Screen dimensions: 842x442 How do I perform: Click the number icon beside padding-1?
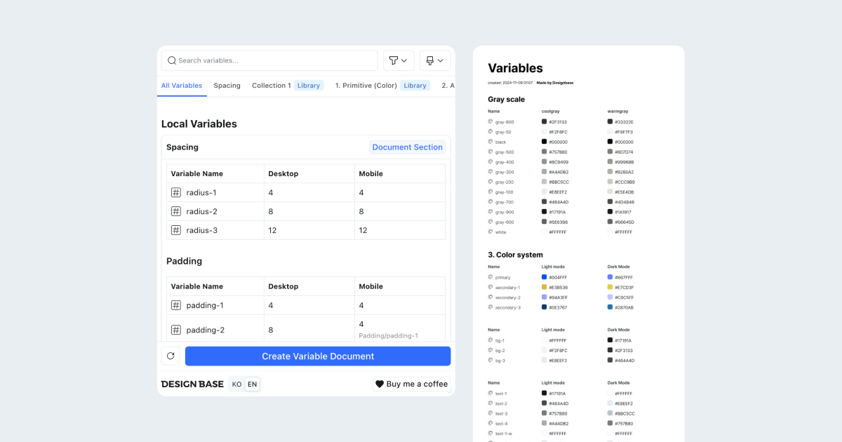tap(176, 305)
